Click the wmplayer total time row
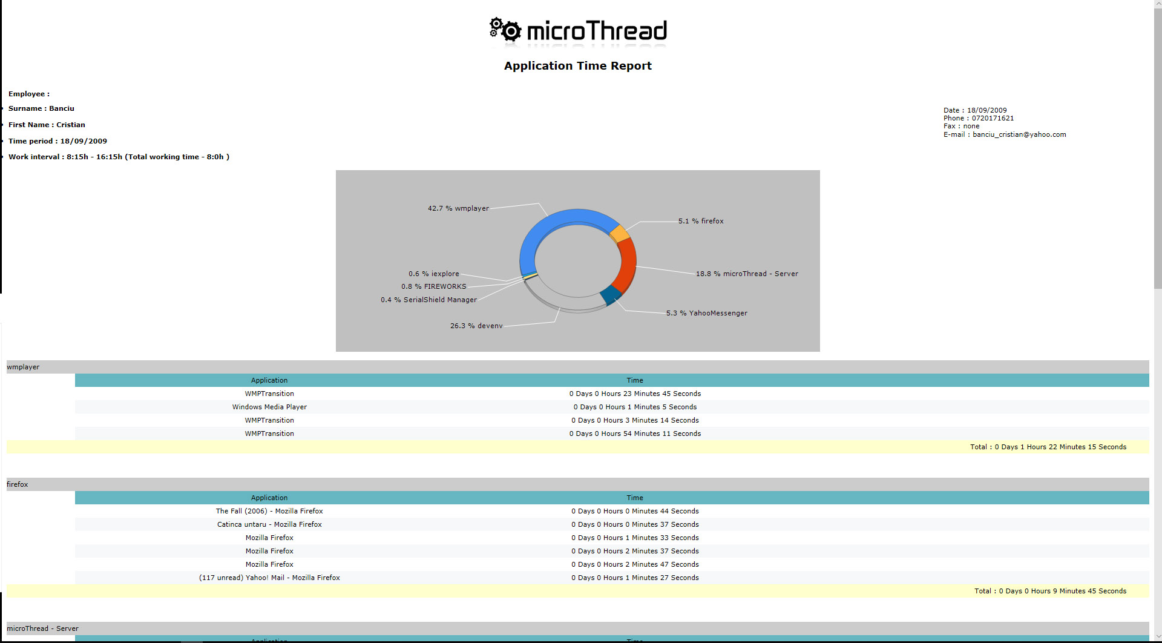 tap(577, 447)
